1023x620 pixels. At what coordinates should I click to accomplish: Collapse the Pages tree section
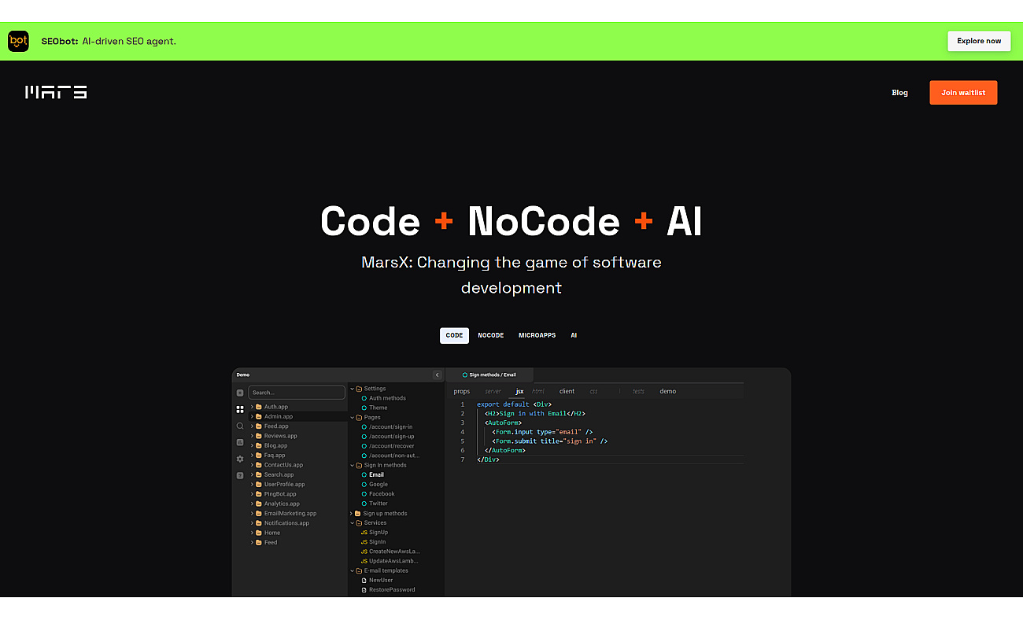[x=352, y=417]
